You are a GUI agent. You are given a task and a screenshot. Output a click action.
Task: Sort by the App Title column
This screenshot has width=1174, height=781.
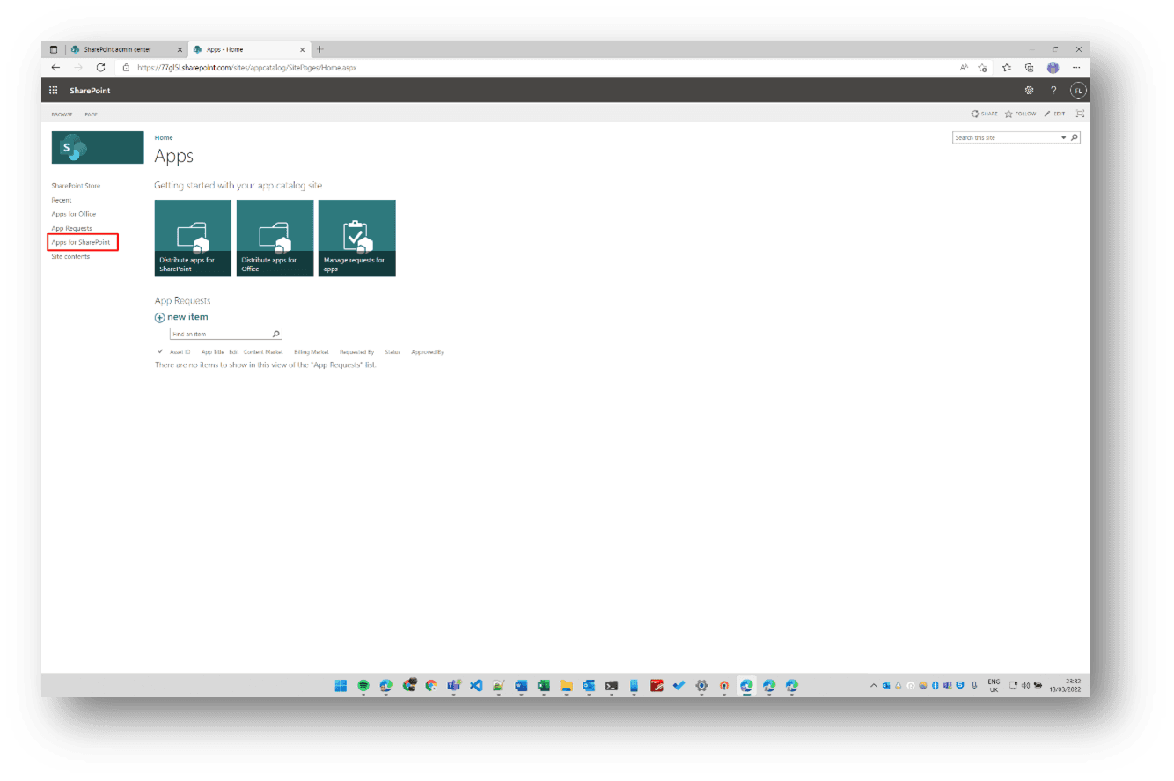214,352
